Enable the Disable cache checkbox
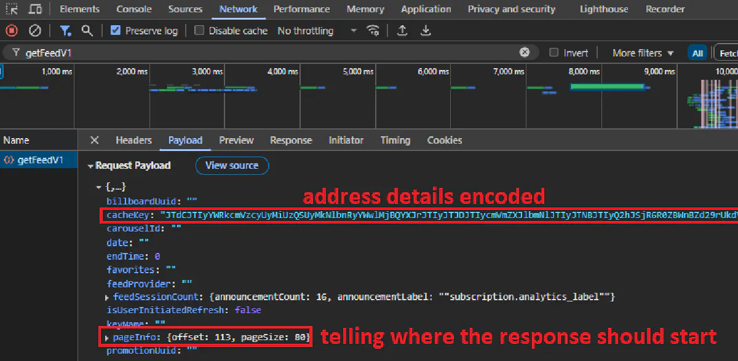 point(199,31)
